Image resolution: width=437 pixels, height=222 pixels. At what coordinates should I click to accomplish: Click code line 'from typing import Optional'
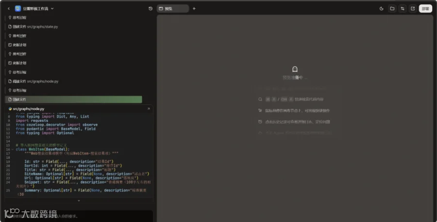[x=45, y=133]
